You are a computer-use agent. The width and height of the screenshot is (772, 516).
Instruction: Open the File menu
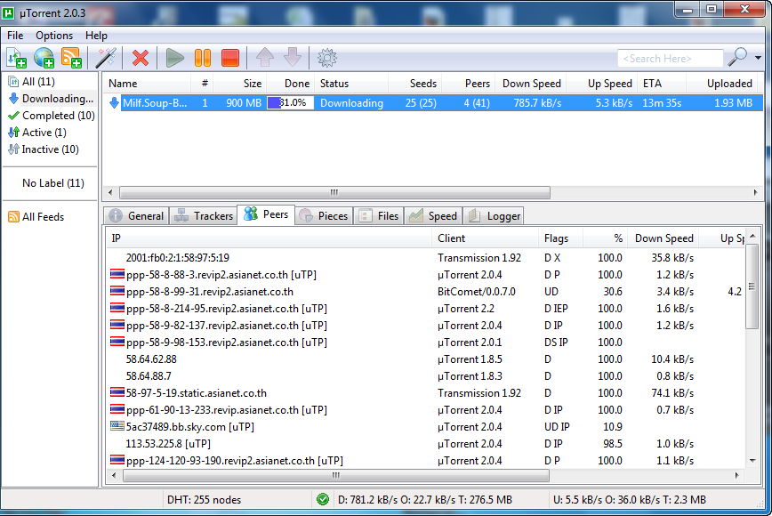(x=15, y=36)
